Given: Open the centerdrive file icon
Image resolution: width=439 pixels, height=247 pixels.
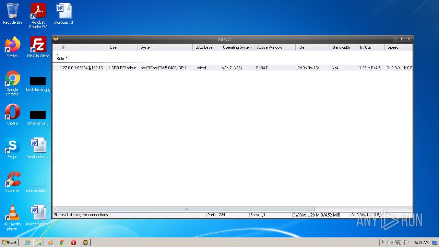Looking at the screenshot, I should pyautogui.click(x=38, y=118).
